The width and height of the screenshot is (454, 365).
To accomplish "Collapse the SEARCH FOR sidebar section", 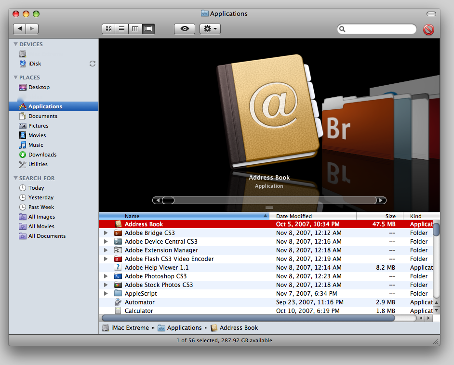I will pos(15,178).
